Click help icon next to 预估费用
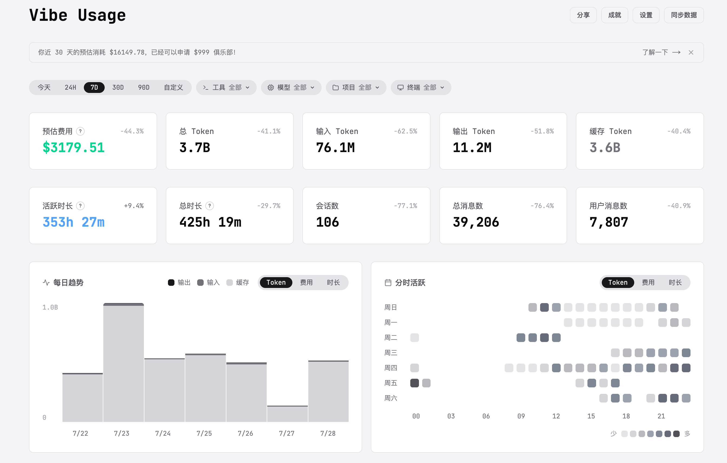Viewport: 727px width, 463px height. pyautogui.click(x=80, y=131)
